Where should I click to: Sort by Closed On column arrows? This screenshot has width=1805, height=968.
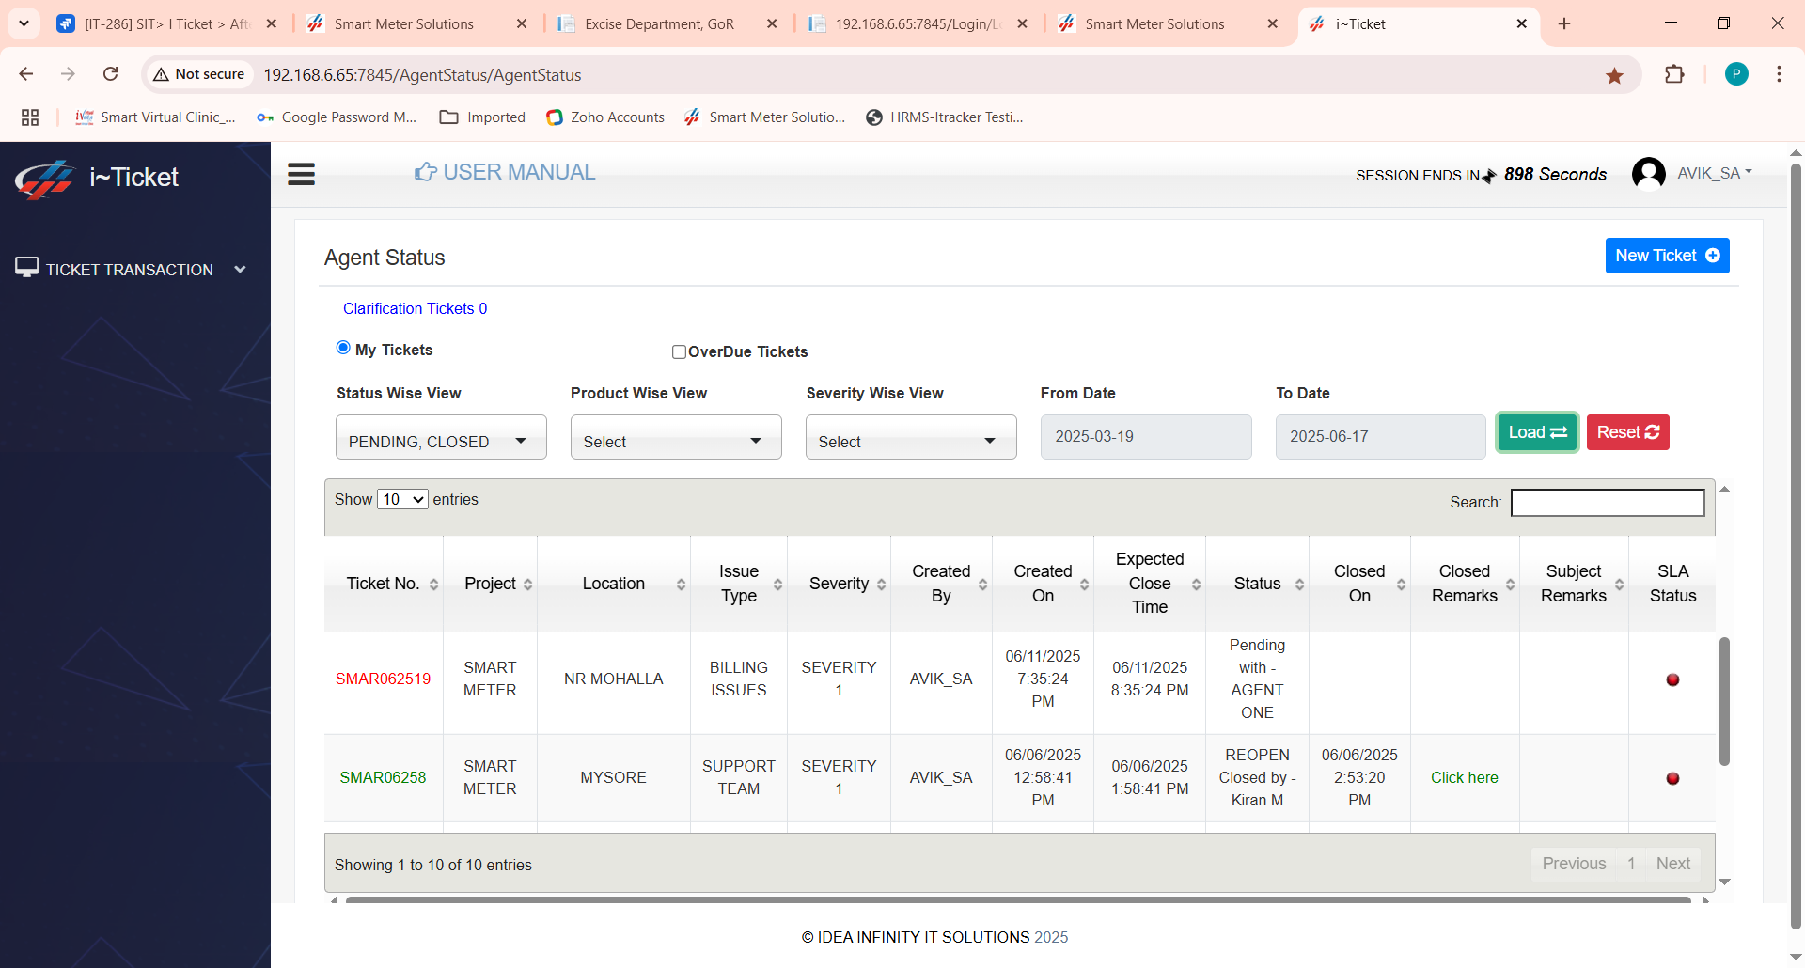coord(1401,585)
